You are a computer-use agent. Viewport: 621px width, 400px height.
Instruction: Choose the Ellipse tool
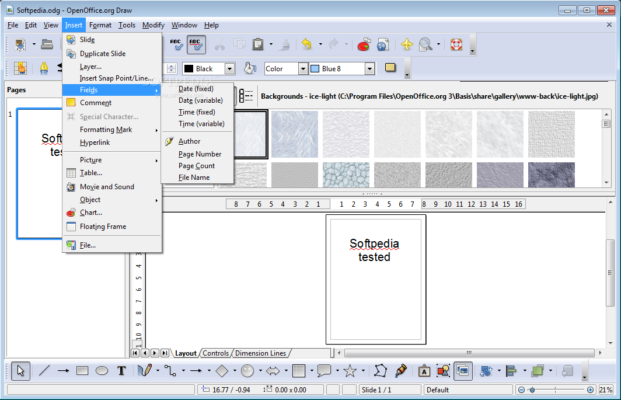coord(102,371)
